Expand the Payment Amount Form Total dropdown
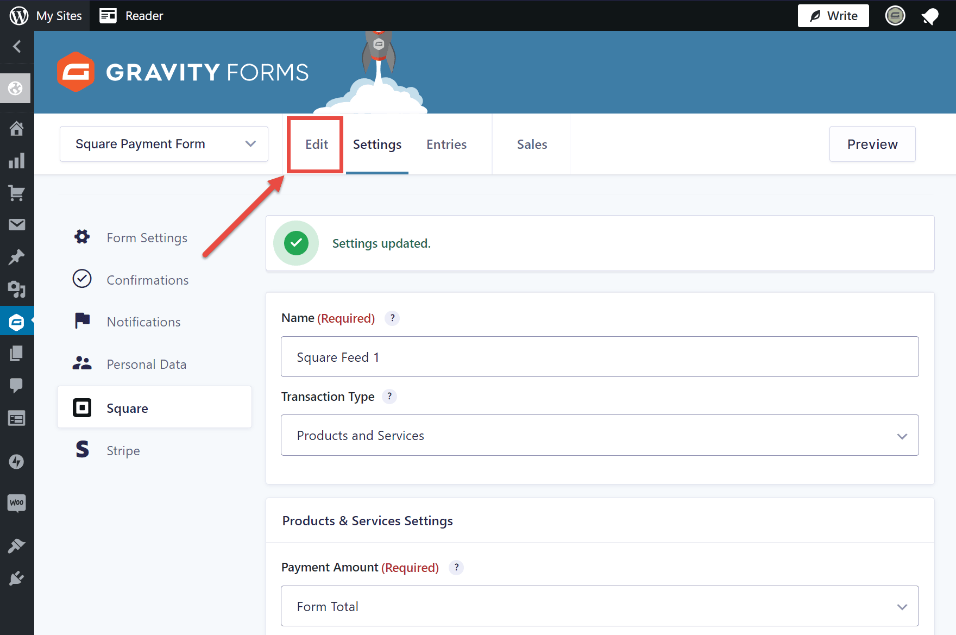Screen dimensions: 956x635 click(x=600, y=606)
